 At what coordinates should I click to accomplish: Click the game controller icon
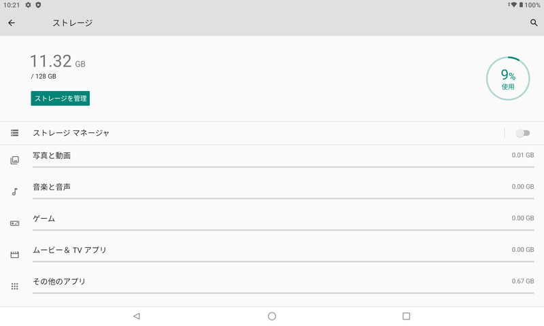click(14, 223)
